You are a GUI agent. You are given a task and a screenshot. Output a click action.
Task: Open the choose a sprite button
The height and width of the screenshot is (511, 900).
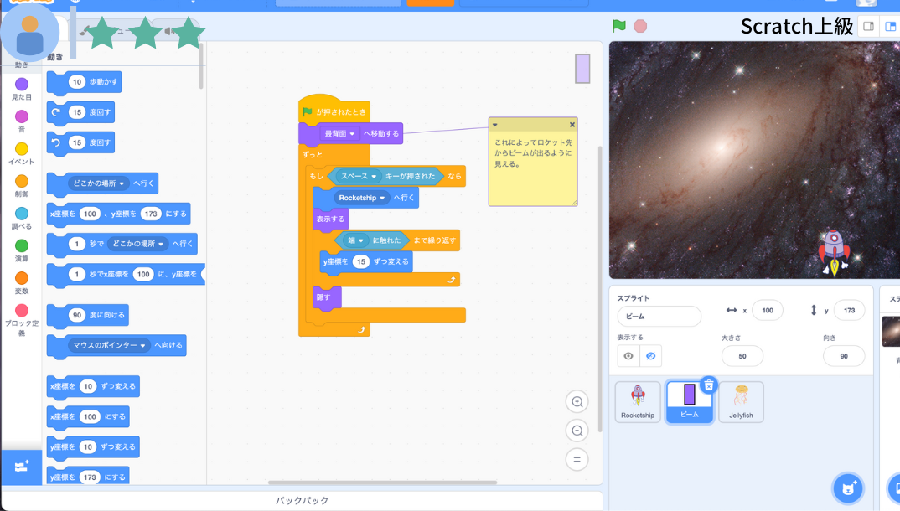[x=848, y=488]
